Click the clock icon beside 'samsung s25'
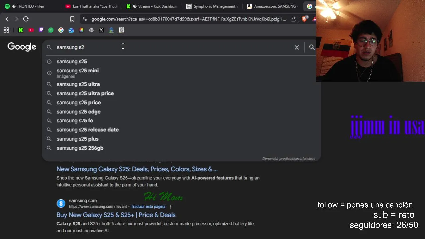This screenshot has width=425, height=239. coord(49,61)
